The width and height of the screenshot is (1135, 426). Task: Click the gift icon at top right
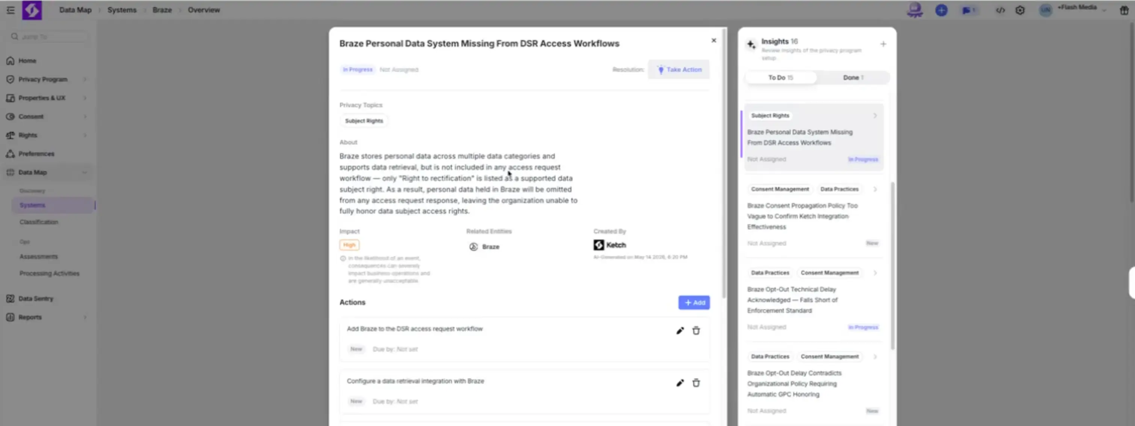click(x=1124, y=10)
